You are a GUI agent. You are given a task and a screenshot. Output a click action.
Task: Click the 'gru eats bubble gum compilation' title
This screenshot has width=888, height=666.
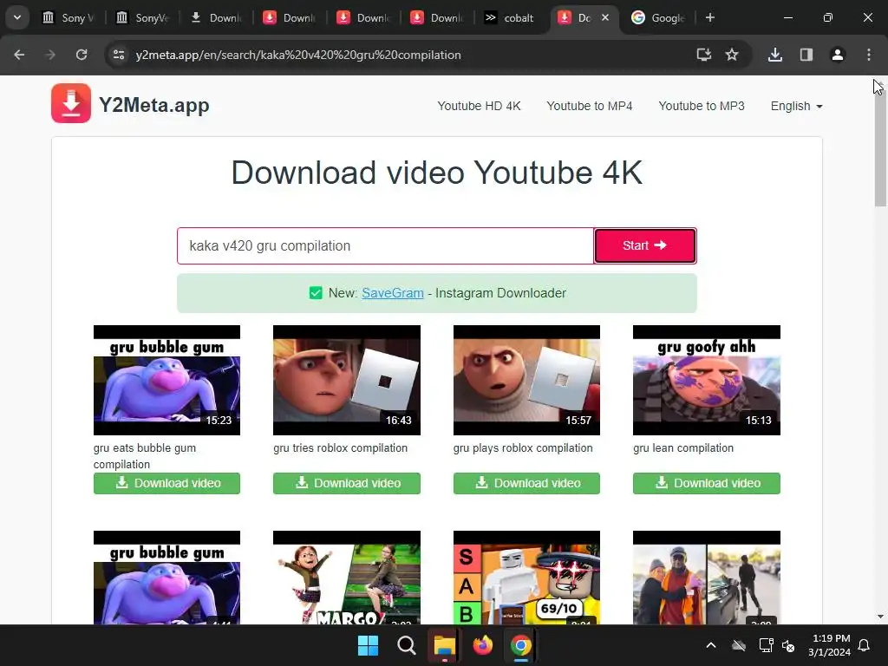click(x=145, y=456)
